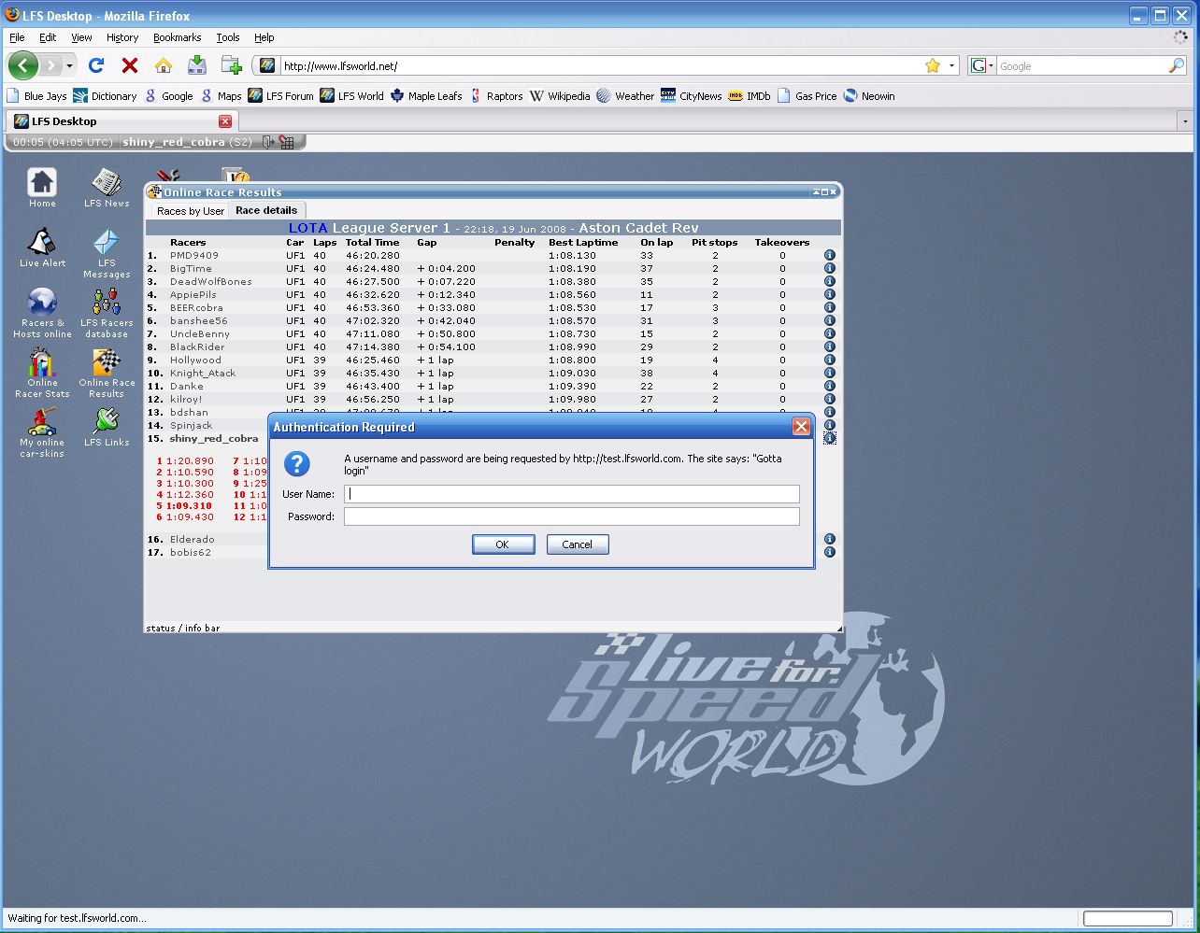This screenshot has height=933, width=1200.
Task: Open the back/forward history dropdown arrow
Action: [x=69, y=66]
